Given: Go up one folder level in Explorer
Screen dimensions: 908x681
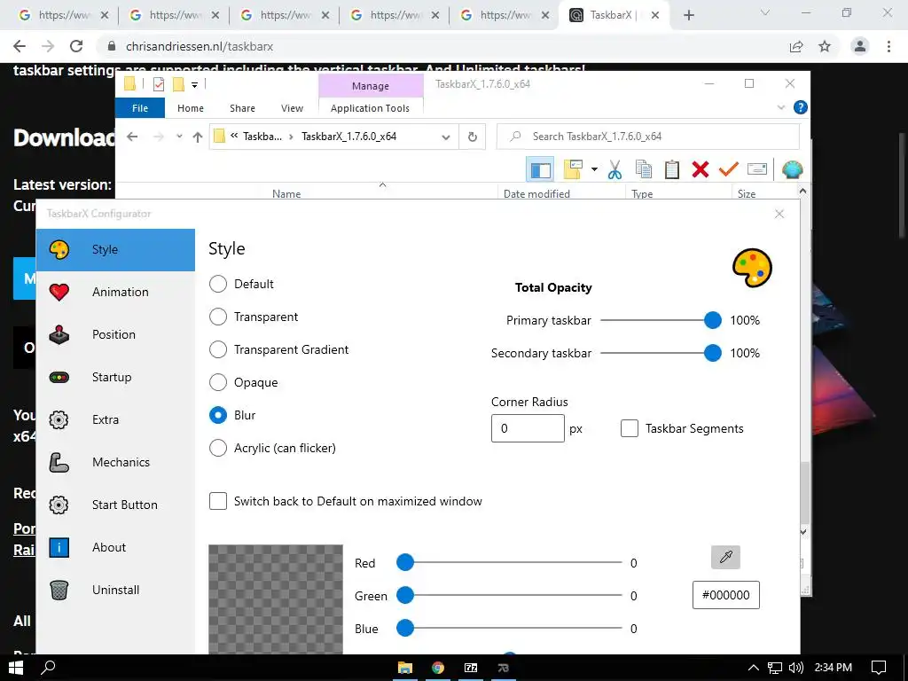Looking at the screenshot, I should [x=198, y=137].
